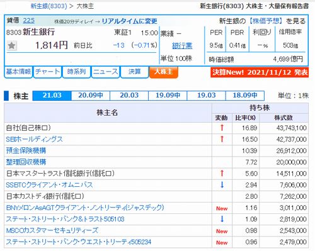Go to the ニュース tab

[105, 72]
